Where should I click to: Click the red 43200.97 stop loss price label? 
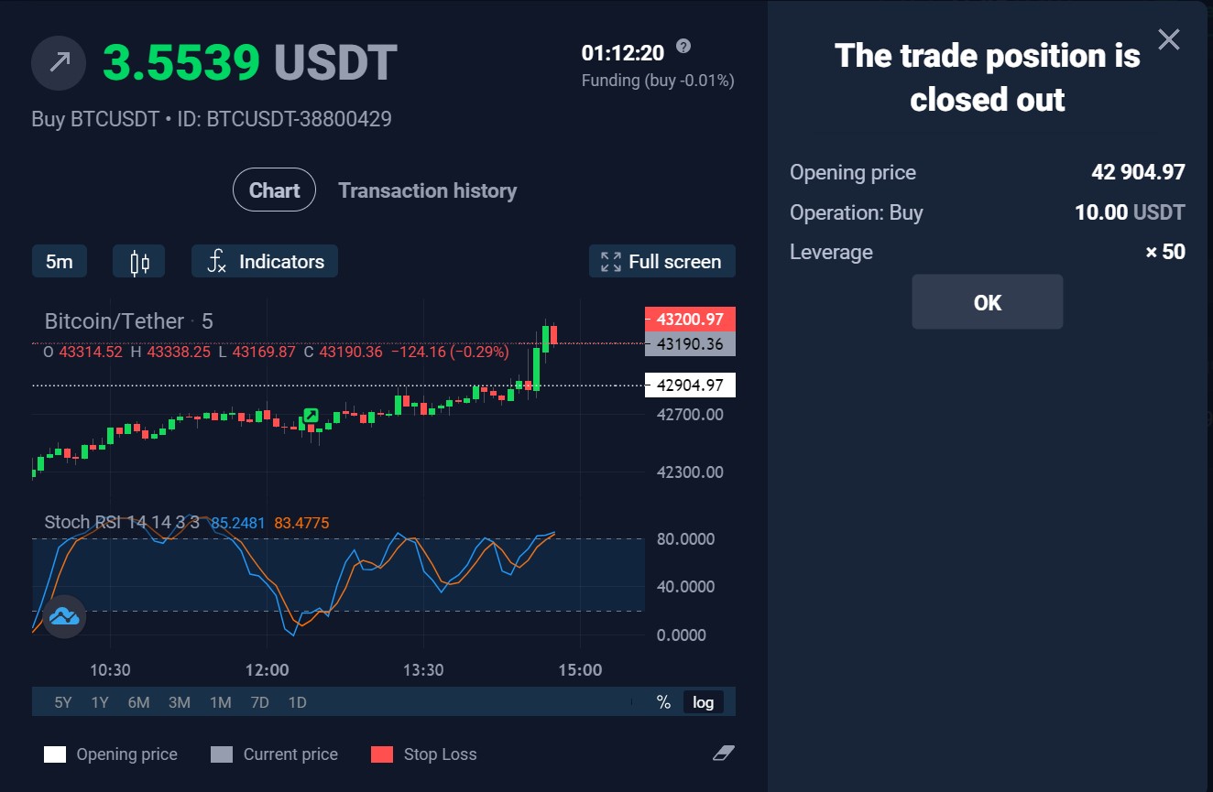690,320
